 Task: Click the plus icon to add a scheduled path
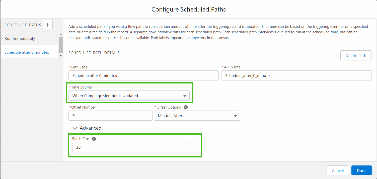(47, 25)
